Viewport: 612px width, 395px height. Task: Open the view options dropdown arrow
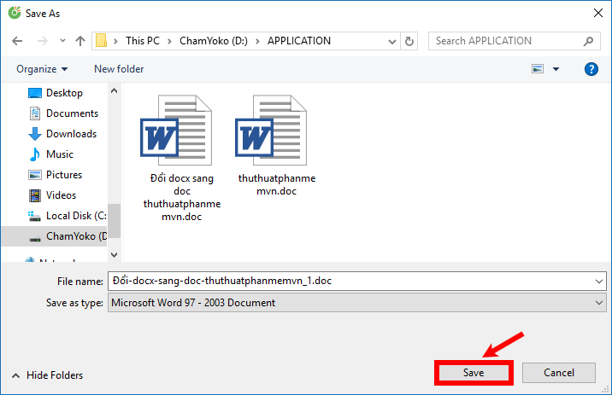(556, 69)
